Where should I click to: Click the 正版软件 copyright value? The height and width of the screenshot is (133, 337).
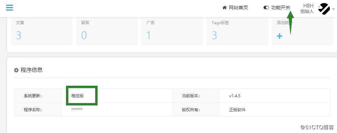point(237,110)
